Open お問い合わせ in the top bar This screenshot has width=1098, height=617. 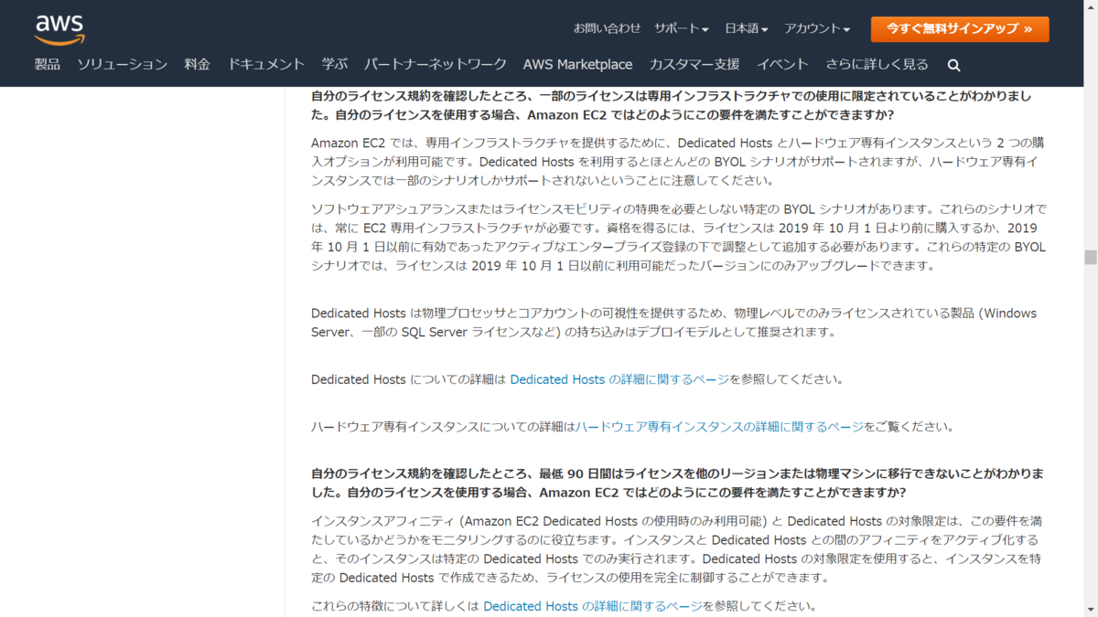click(608, 28)
